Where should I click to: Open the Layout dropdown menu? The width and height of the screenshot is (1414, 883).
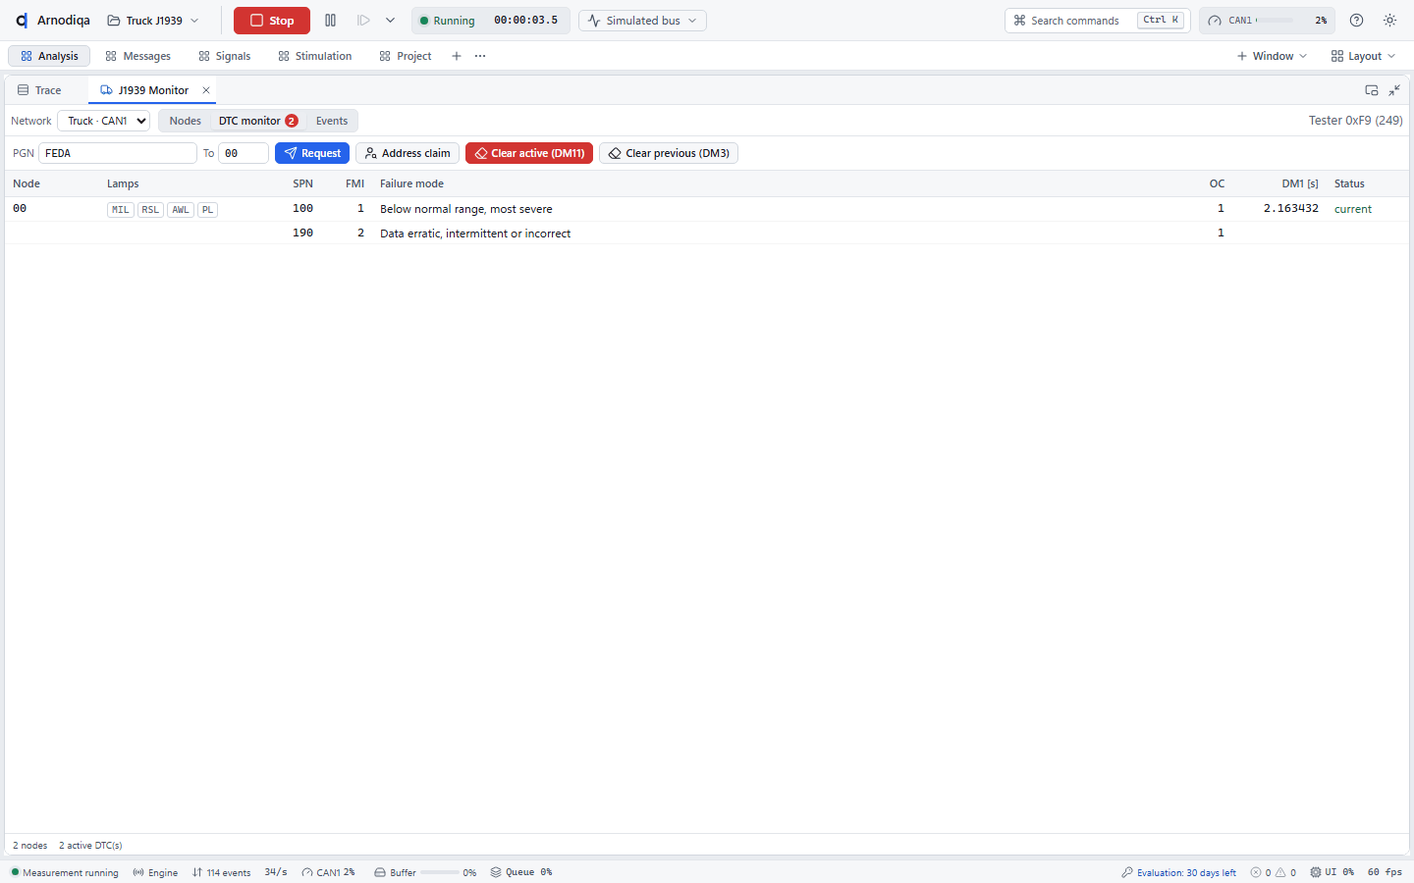click(x=1363, y=56)
